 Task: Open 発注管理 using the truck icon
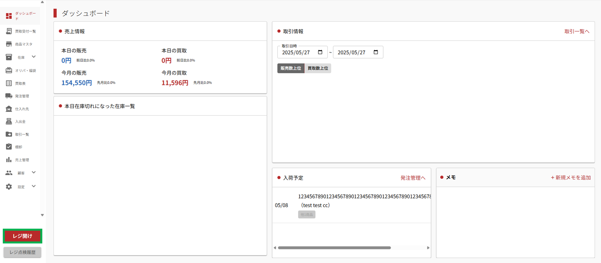point(9,96)
